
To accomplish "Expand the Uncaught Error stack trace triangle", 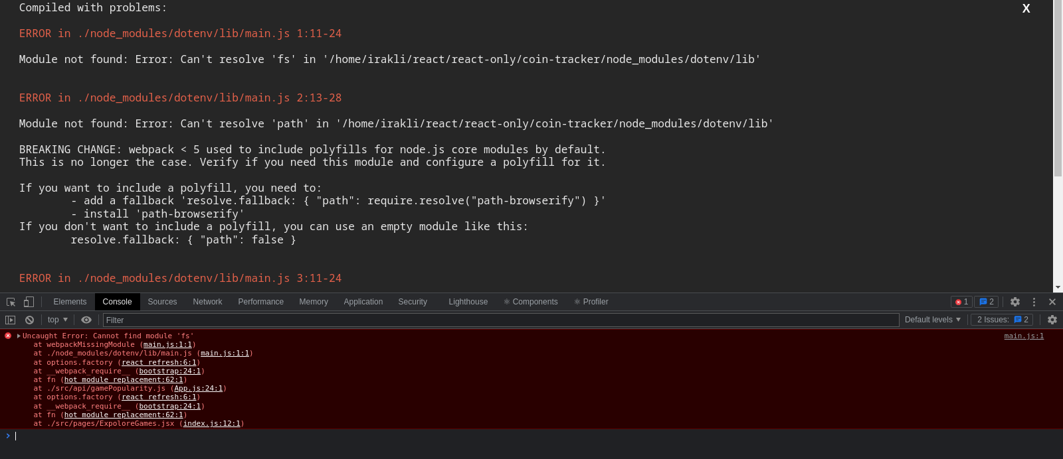I will click(19, 336).
